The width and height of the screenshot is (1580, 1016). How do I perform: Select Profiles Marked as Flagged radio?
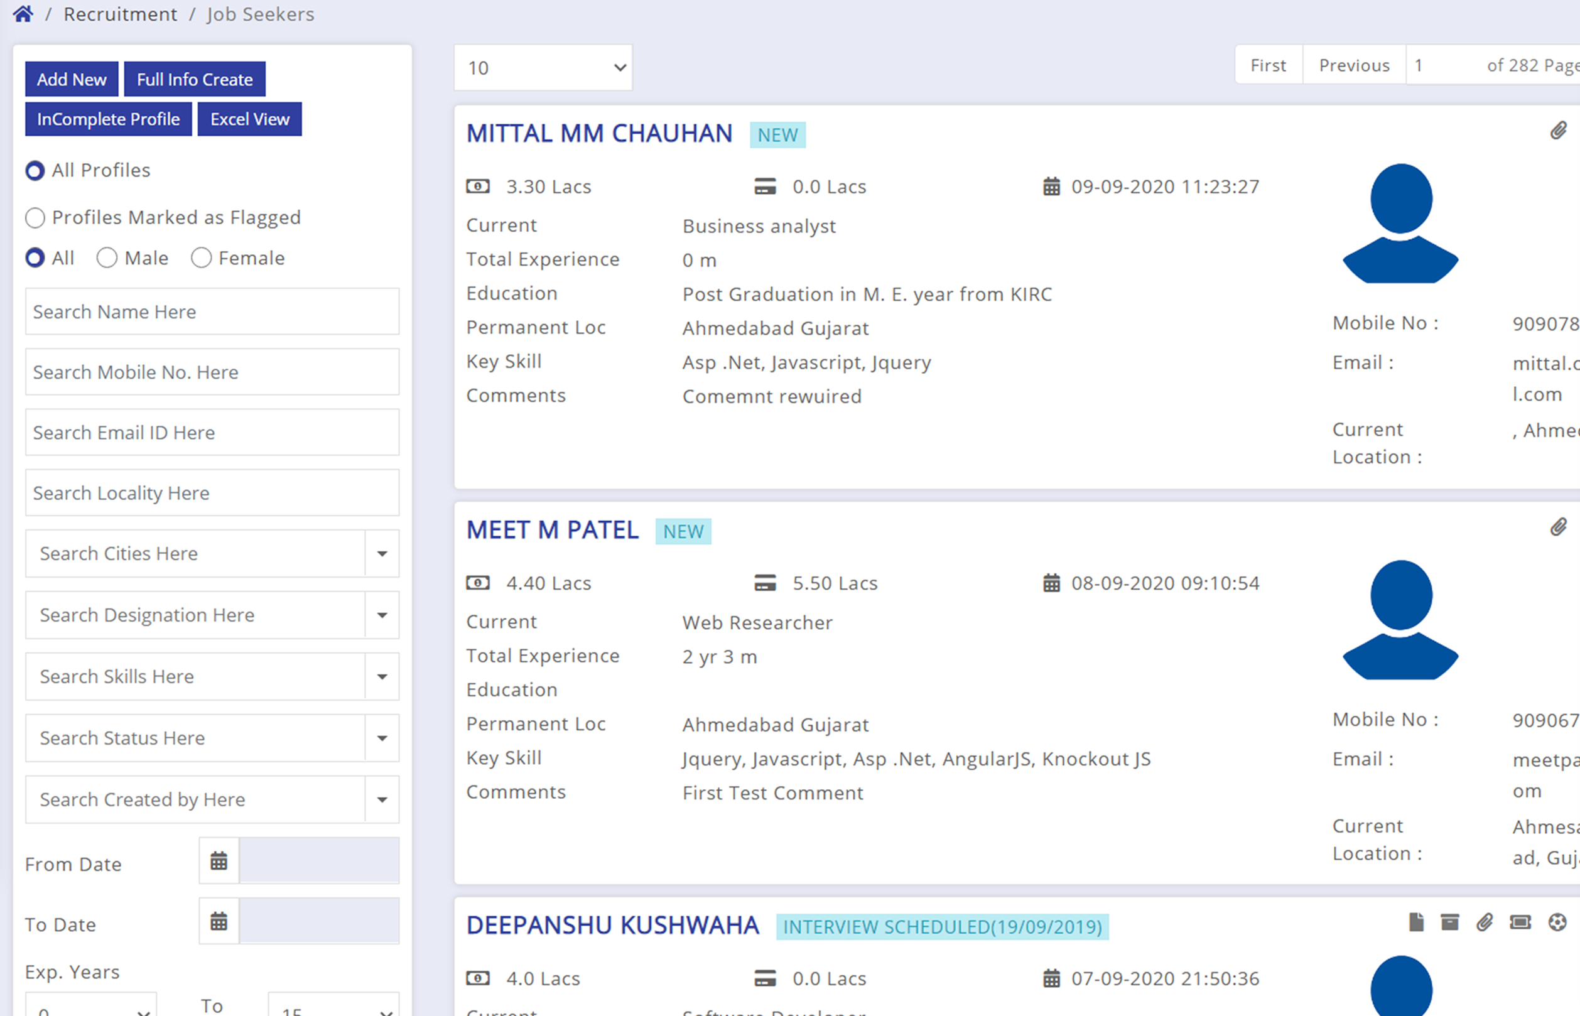click(35, 218)
